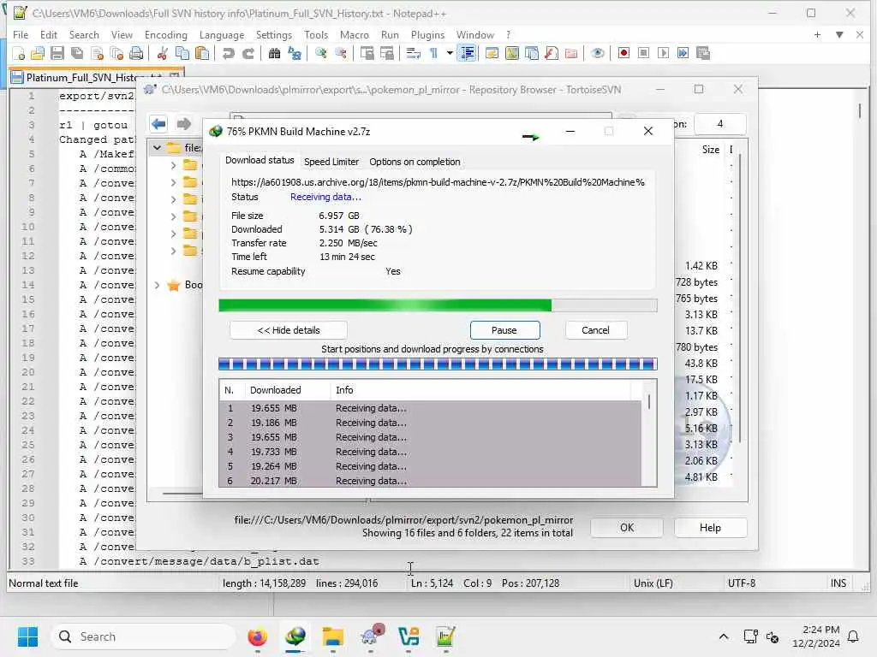Click the Undo arrow in Notepad++ toolbar
The width and height of the screenshot is (877, 657).
click(x=228, y=54)
